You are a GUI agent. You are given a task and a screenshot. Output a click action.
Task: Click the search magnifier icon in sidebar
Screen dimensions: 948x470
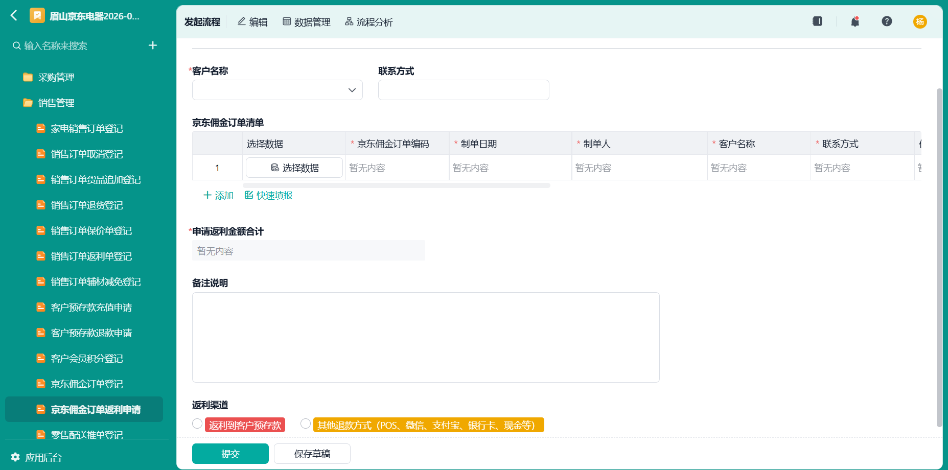(17, 46)
